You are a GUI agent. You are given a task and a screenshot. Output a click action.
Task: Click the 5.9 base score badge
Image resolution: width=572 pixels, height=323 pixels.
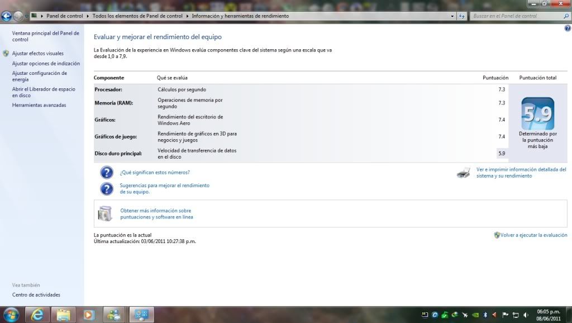tap(538, 113)
